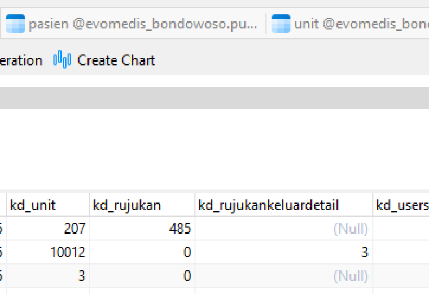This screenshot has width=429, height=294.
Task: Click the pasien table tab icon
Action: point(15,24)
